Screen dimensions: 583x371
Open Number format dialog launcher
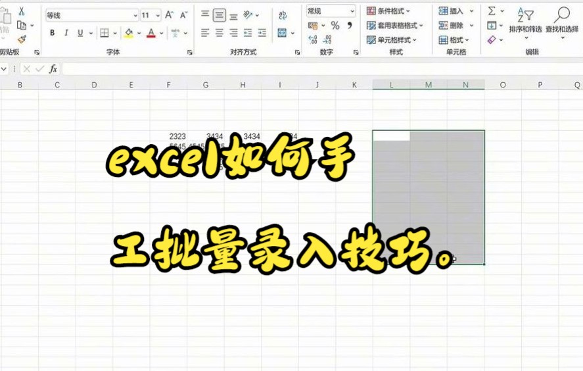click(x=356, y=53)
